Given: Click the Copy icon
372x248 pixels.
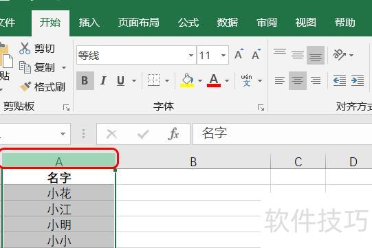Looking at the screenshot, I should coord(25,67).
